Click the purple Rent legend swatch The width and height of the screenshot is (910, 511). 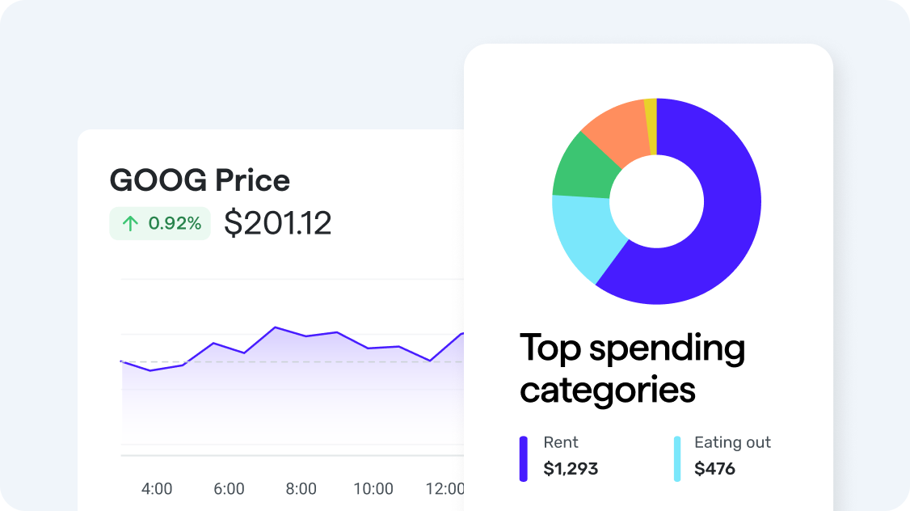524,458
